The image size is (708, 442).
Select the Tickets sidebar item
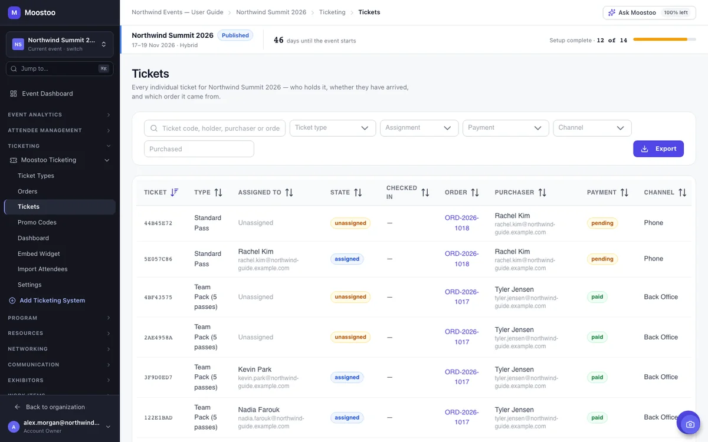60,207
